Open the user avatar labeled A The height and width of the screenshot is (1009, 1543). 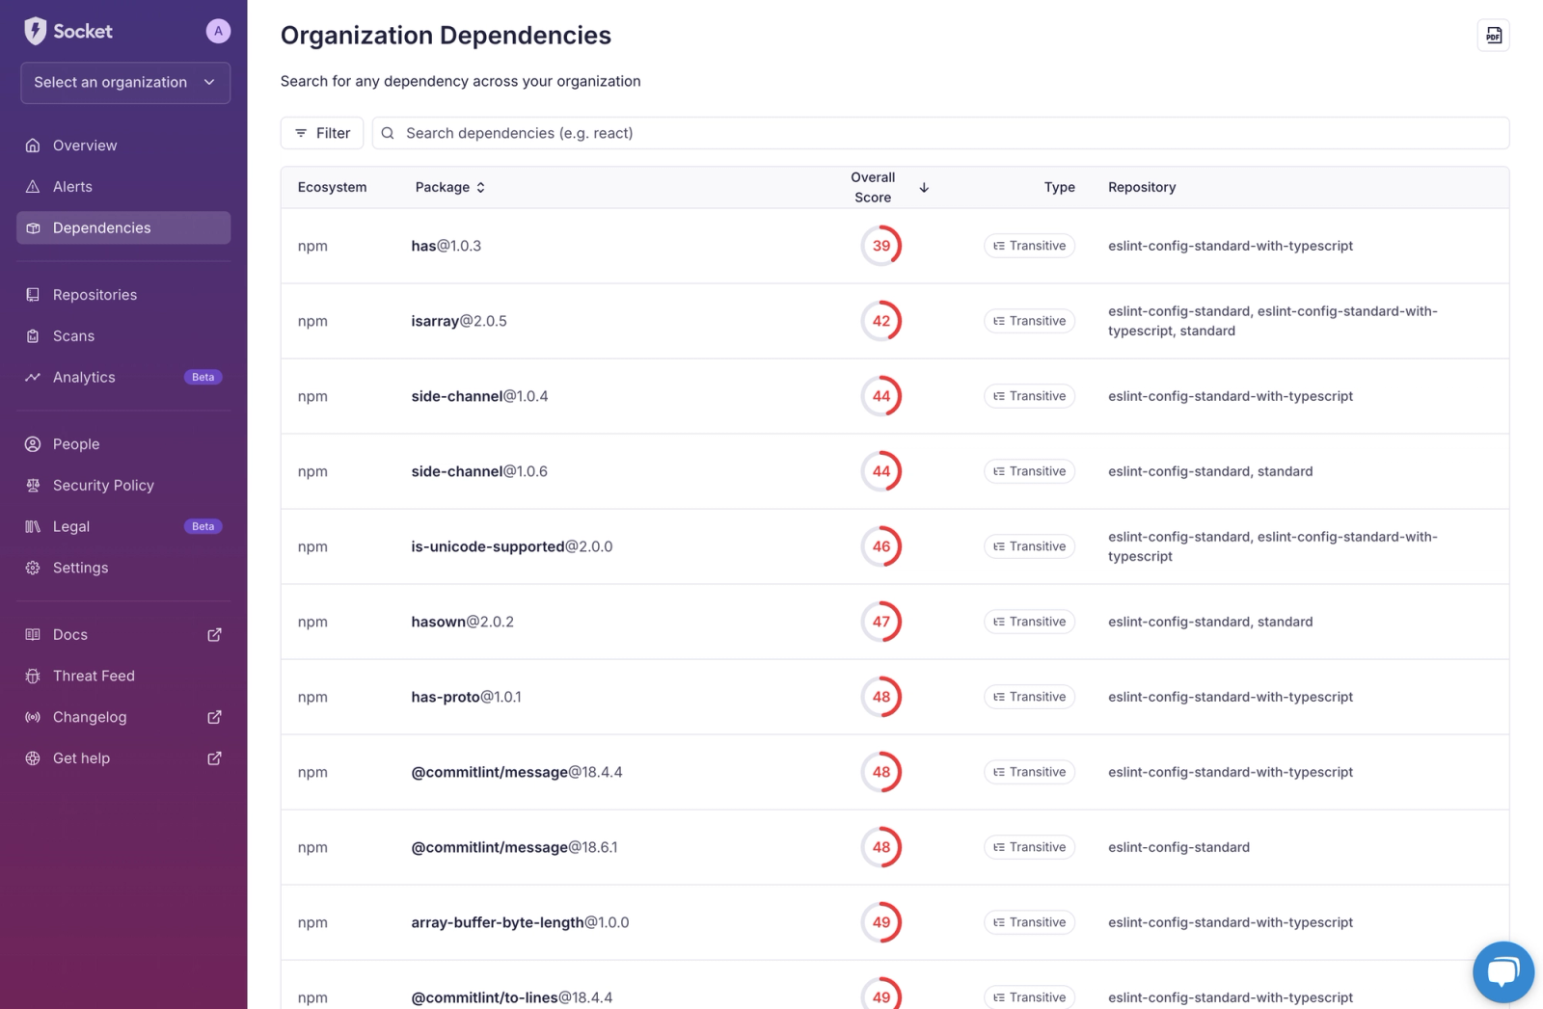218,31
